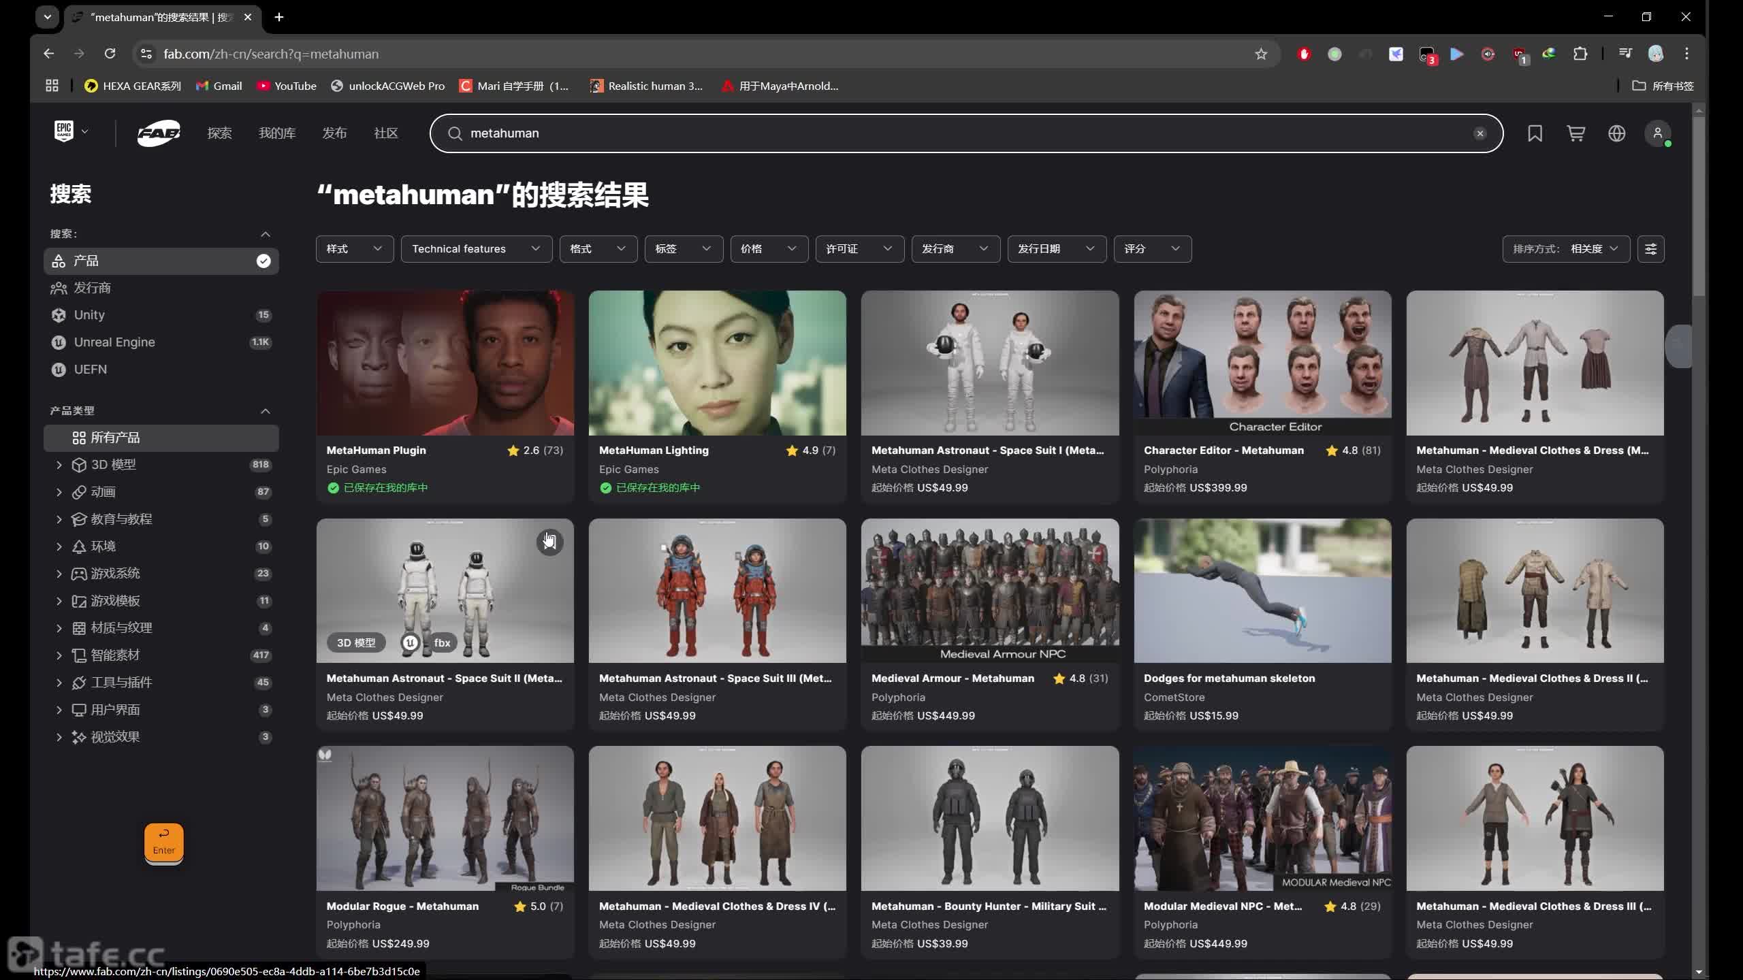Open the 发行日期 filter dropdown
Screen dimensions: 1743x980
pos(1057,249)
